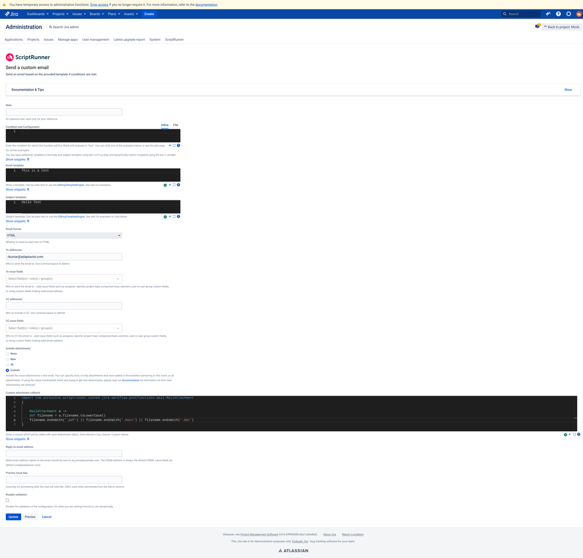This screenshot has height=558, width=583.
Task: Click the To addresses field
Action: coord(64,257)
